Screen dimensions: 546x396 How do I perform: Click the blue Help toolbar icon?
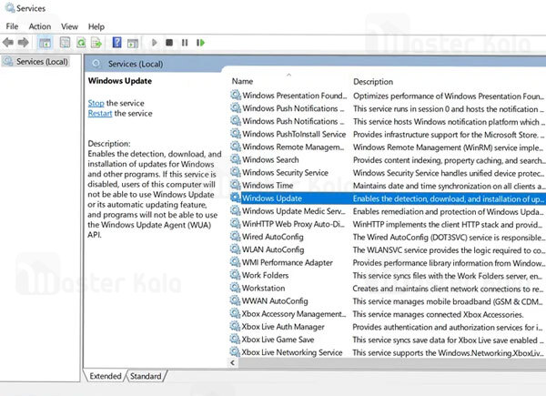116,42
